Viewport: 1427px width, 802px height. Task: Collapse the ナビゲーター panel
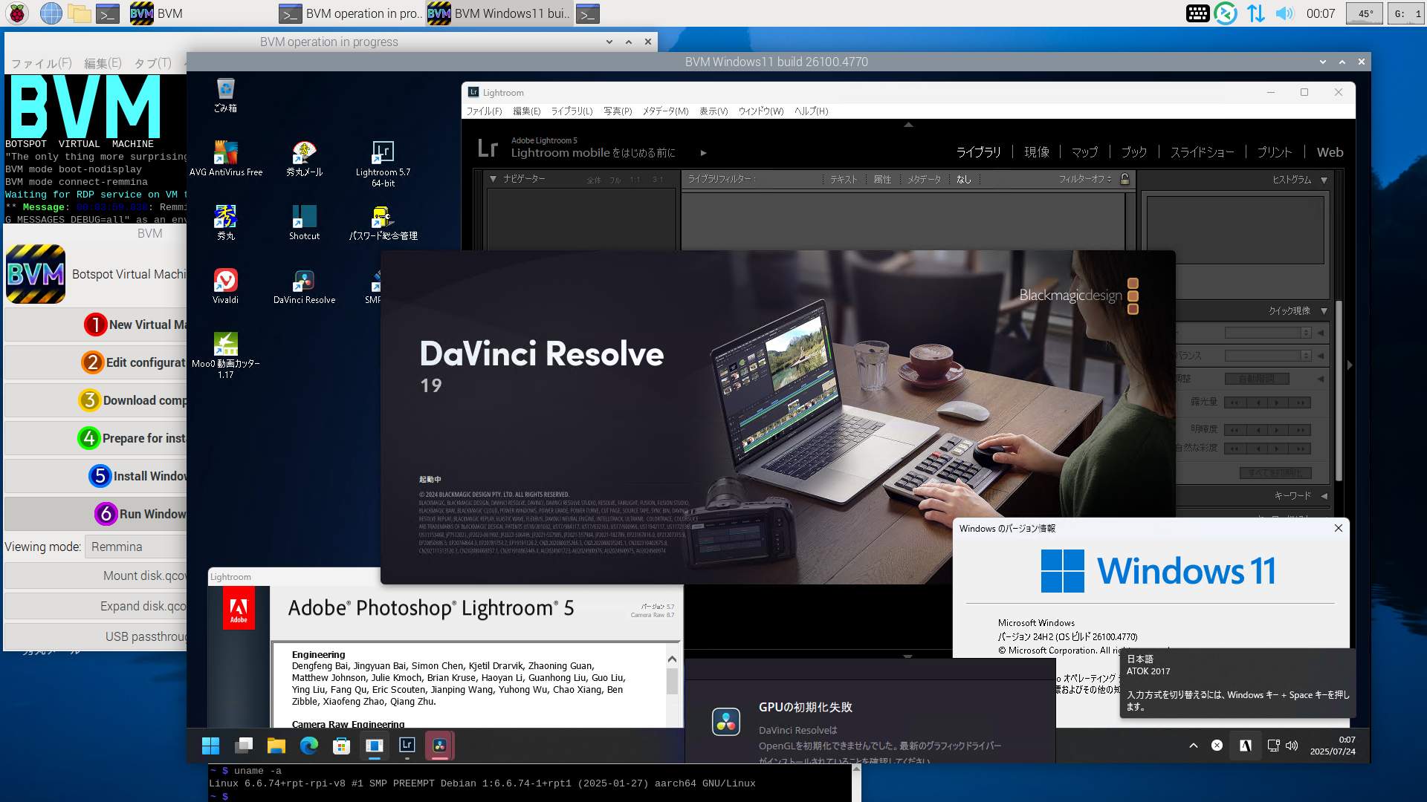click(493, 179)
